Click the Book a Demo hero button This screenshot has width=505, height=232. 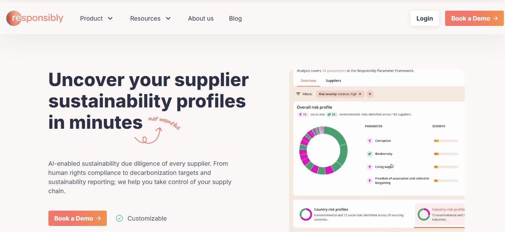pyautogui.click(x=77, y=218)
